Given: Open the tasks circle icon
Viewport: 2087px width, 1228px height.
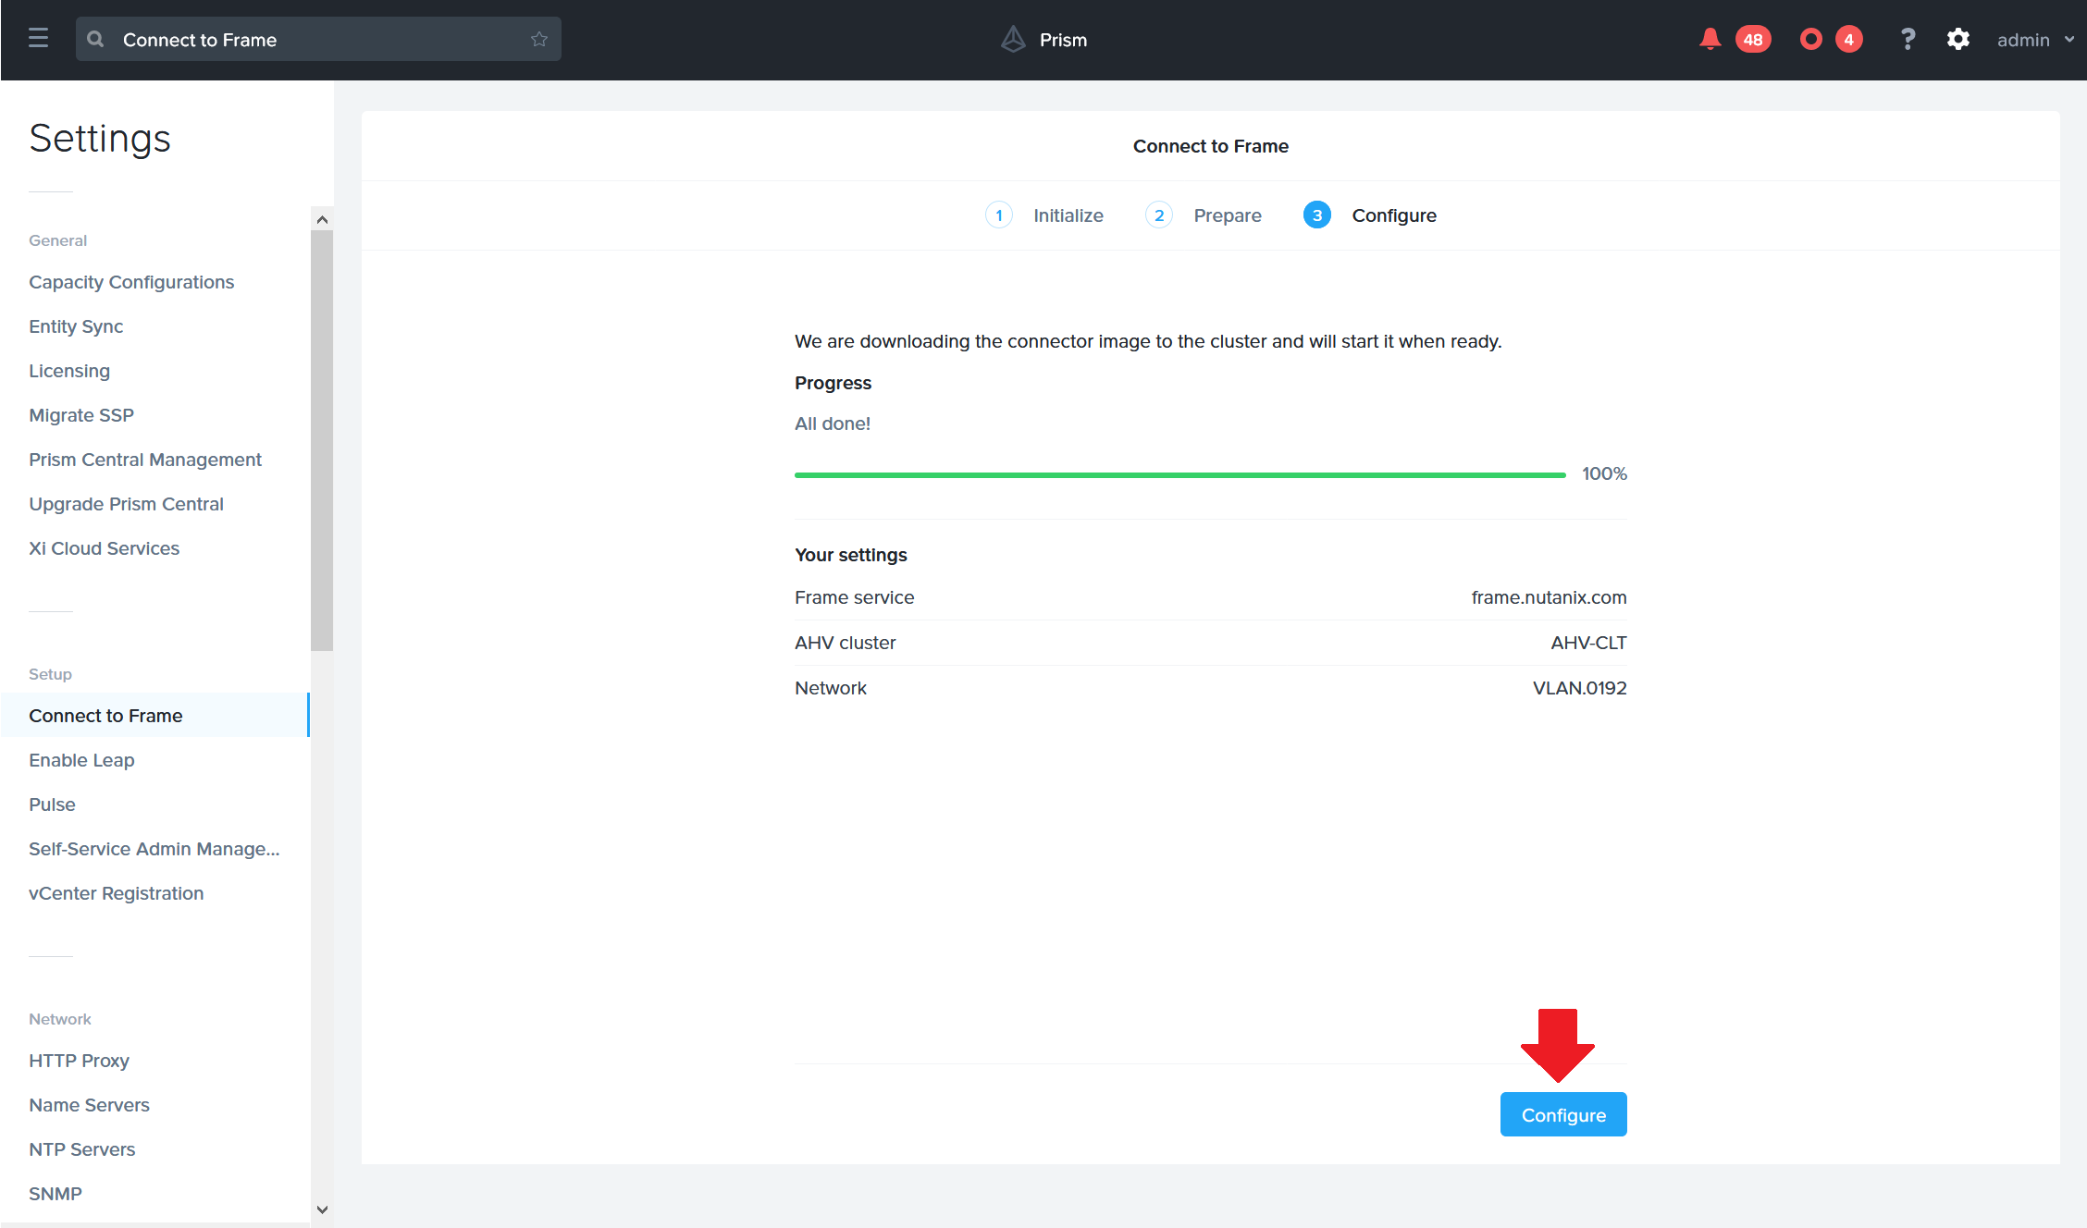Looking at the screenshot, I should tap(1811, 39).
